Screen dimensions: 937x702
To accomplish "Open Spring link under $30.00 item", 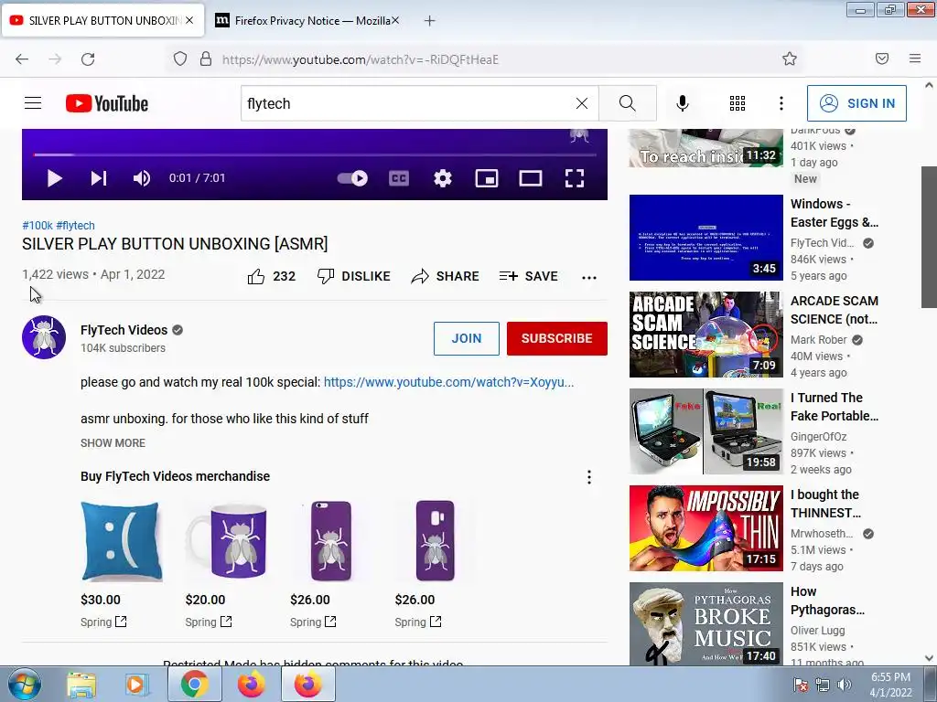I will point(103,622).
